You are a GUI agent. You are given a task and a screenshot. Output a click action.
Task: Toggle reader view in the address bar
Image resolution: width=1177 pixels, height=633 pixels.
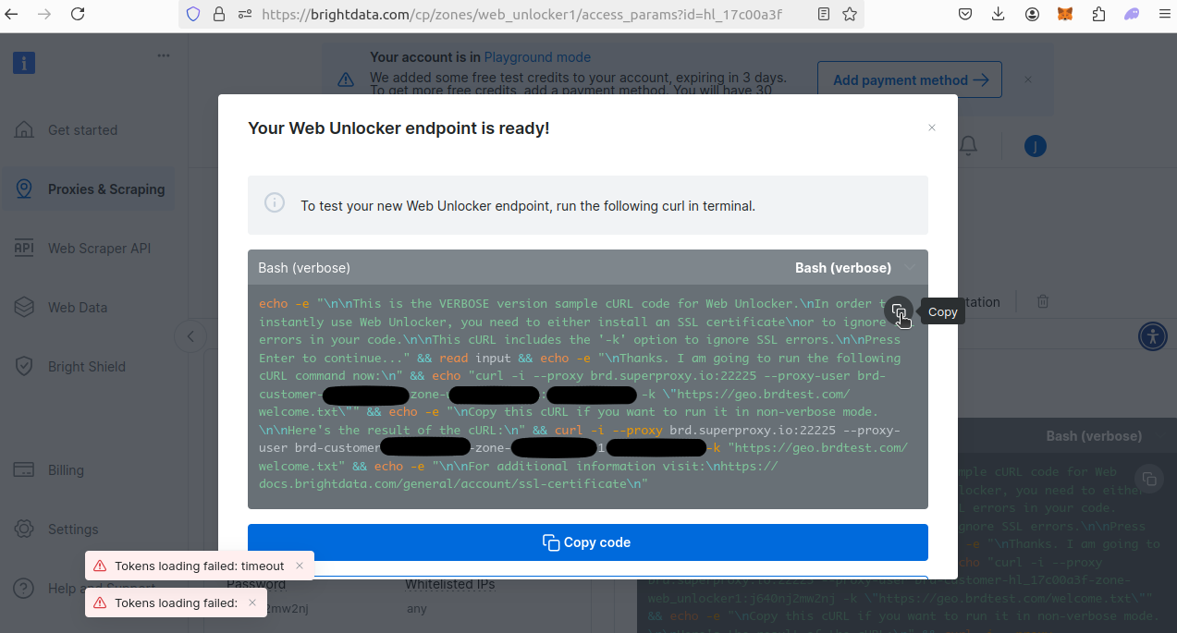[824, 14]
